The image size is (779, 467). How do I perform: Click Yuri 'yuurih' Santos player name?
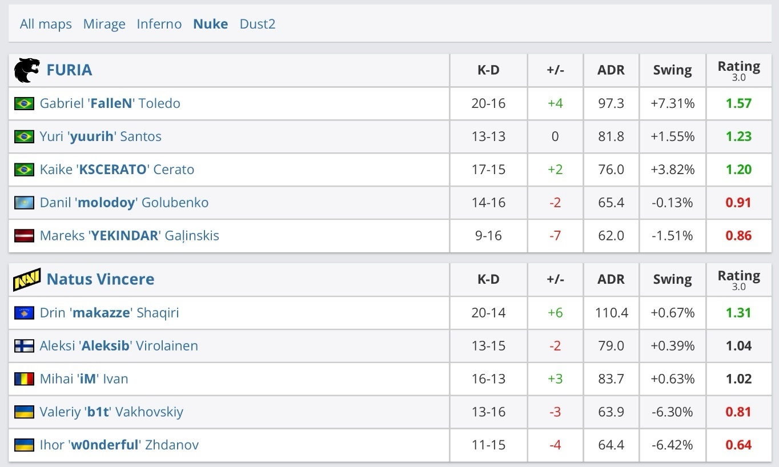click(x=101, y=136)
